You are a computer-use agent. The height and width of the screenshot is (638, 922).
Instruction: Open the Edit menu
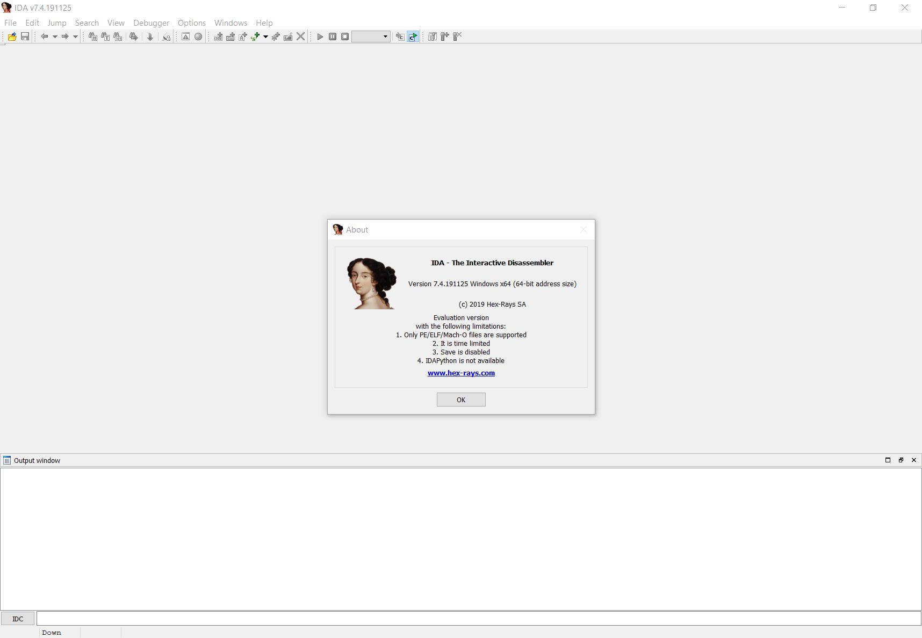(32, 23)
